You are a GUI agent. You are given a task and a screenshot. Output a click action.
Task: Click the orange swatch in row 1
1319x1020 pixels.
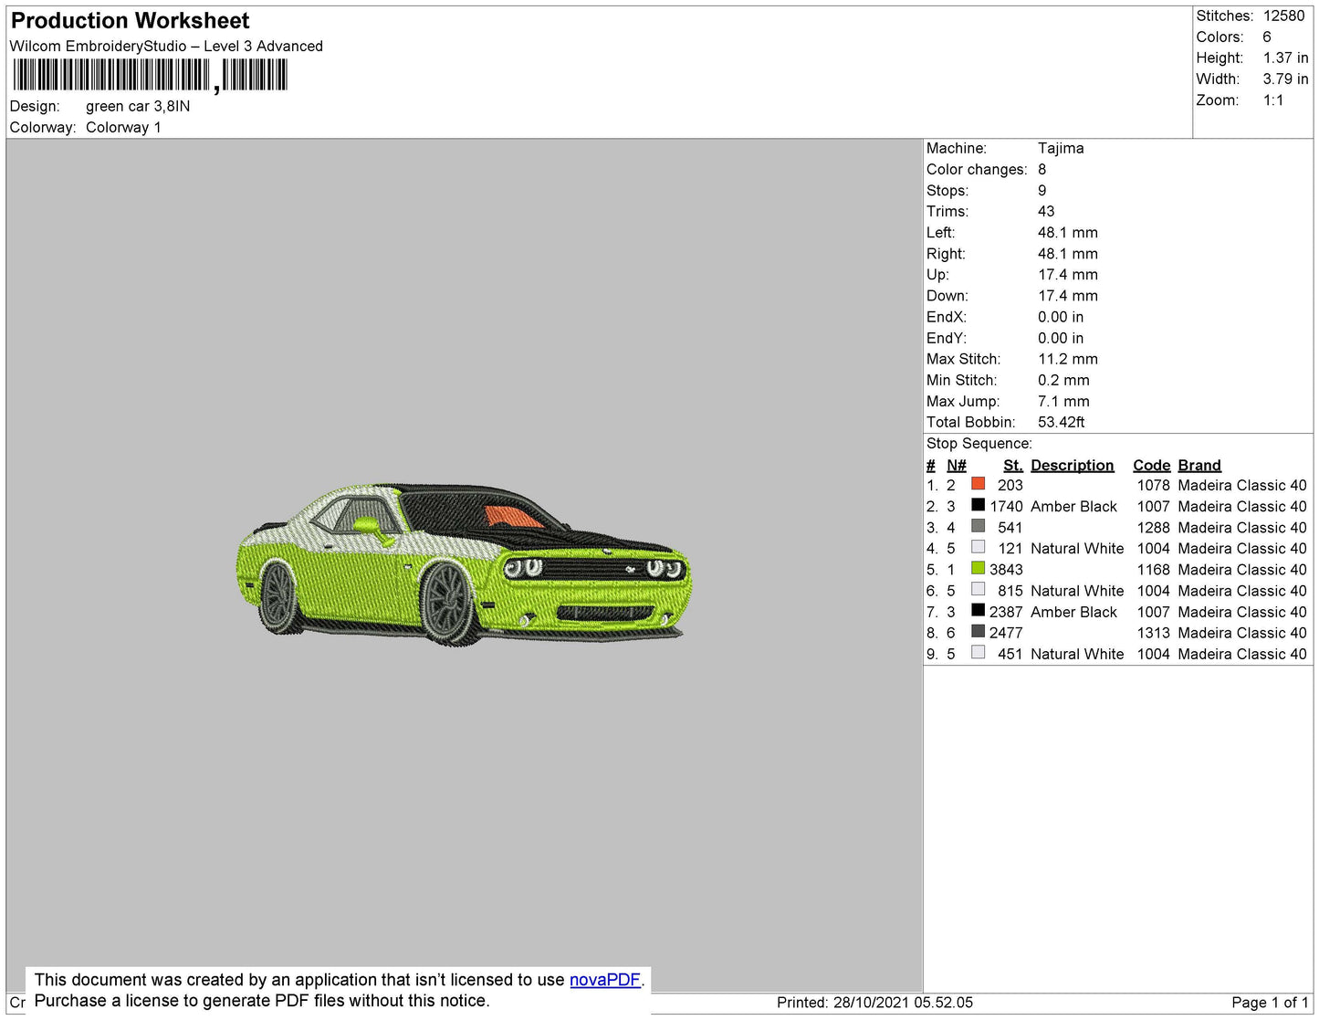(979, 484)
